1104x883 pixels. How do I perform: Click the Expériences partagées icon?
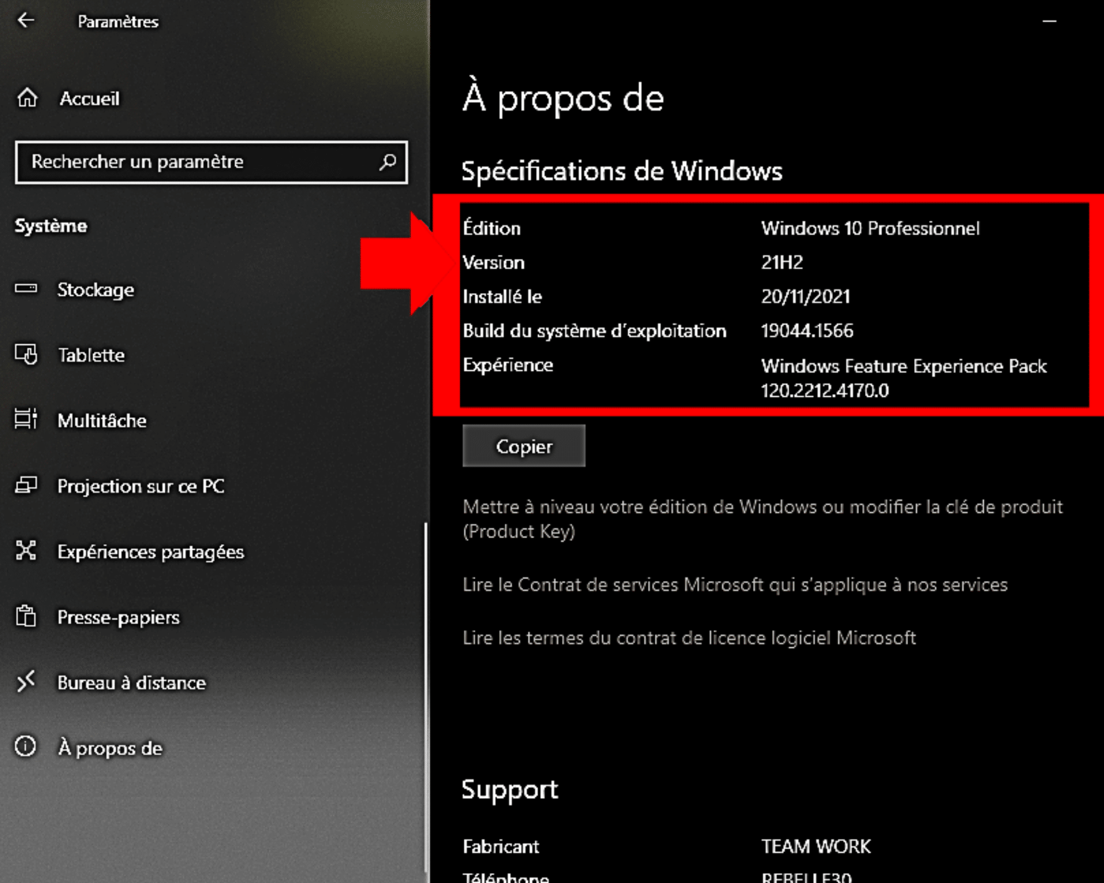[26, 551]
